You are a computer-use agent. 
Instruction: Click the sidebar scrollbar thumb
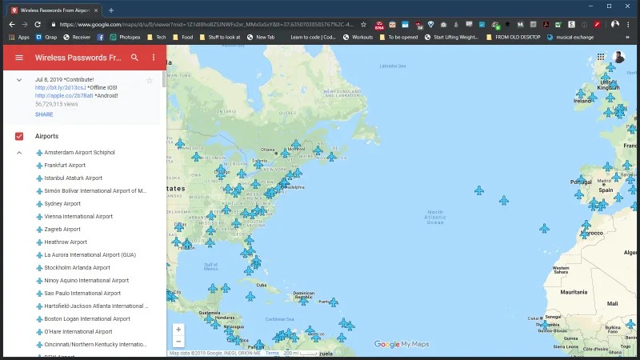click(164, 79)
